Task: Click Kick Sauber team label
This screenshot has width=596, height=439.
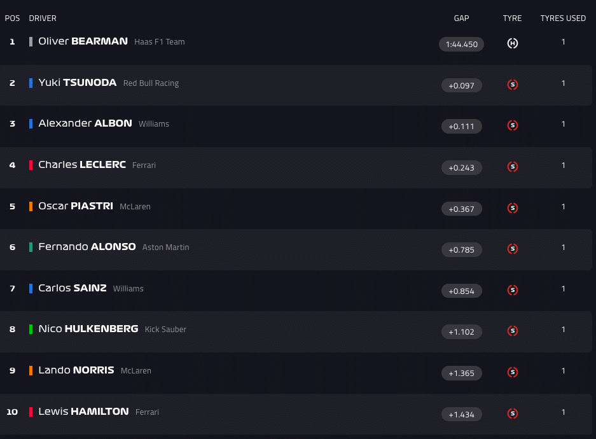Action: click(165, 330)
